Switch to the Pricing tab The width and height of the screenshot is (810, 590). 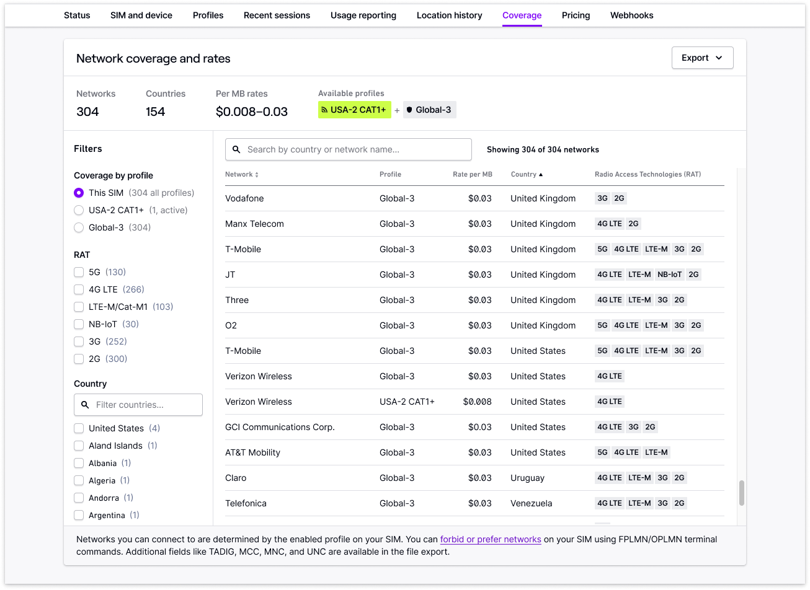(x=576, y=15)
